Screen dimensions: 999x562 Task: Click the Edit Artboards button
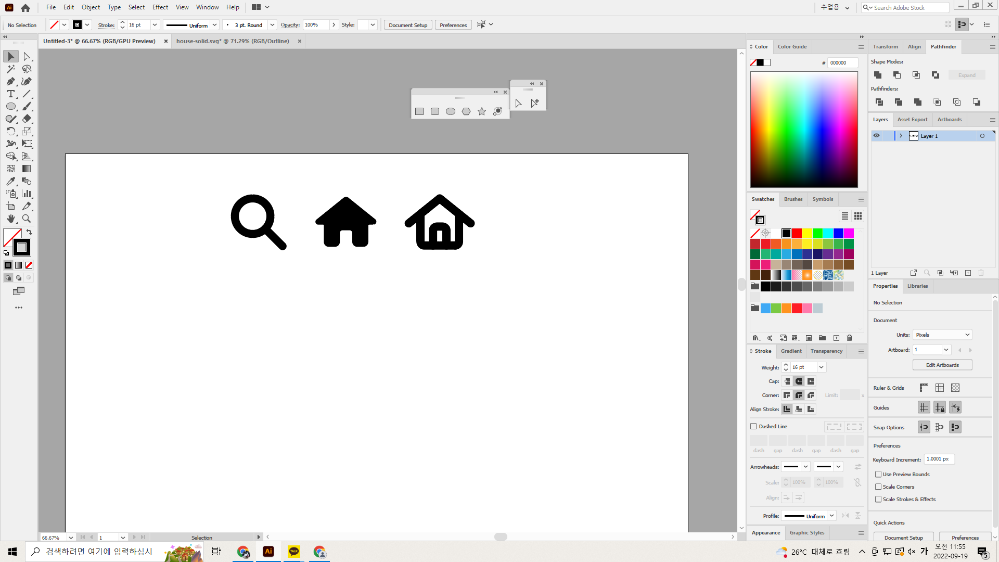tap(942, 365)
